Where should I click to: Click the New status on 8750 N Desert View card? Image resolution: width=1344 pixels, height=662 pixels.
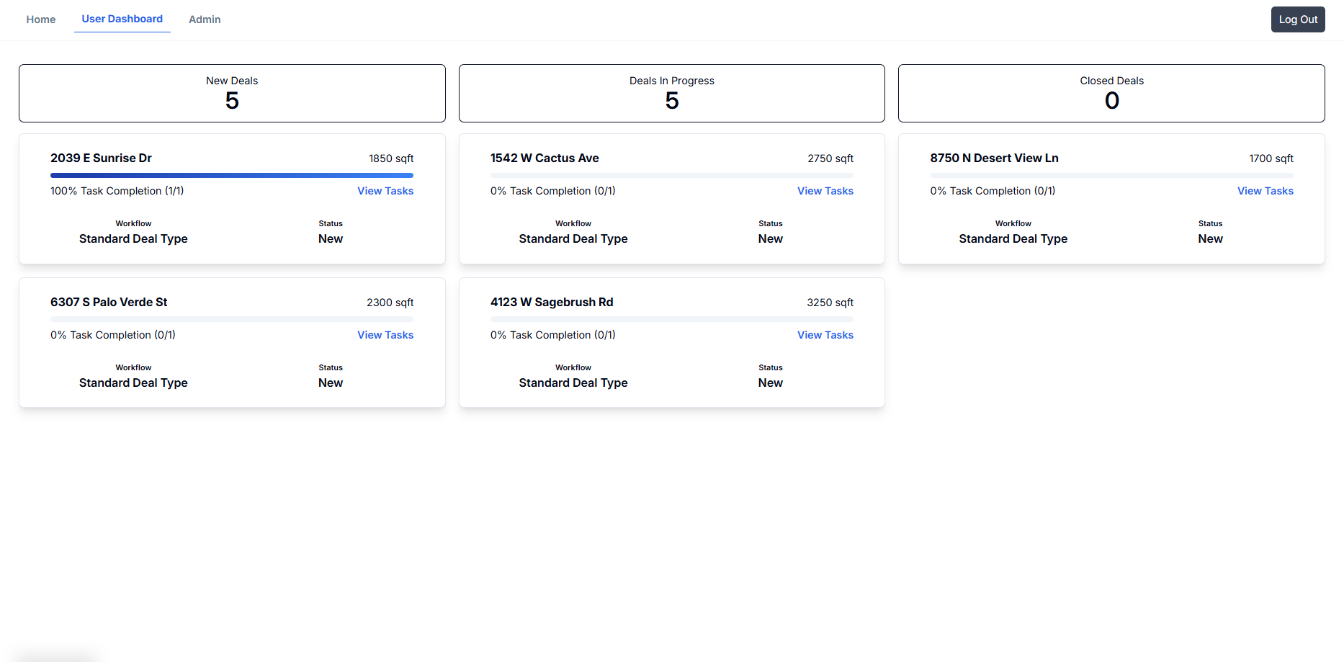(1210, 238)
